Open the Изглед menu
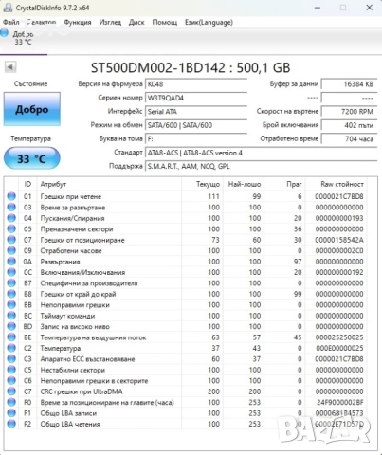The image size is (382, 455). [x=110, y=22]
